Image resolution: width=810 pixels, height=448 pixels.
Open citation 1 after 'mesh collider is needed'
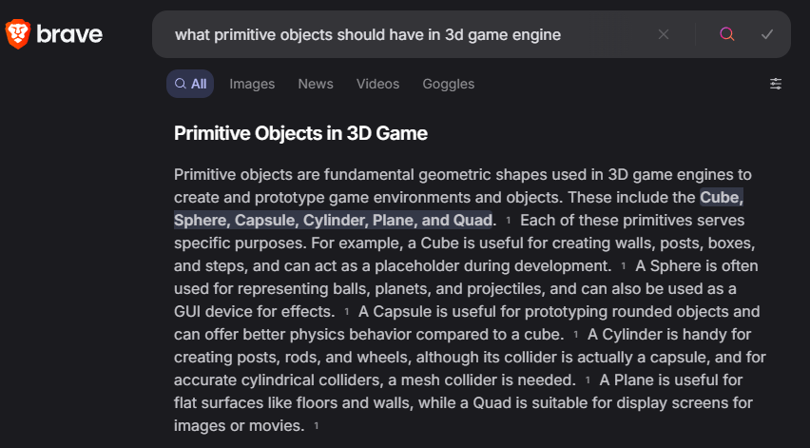click(x=588, y=380)
